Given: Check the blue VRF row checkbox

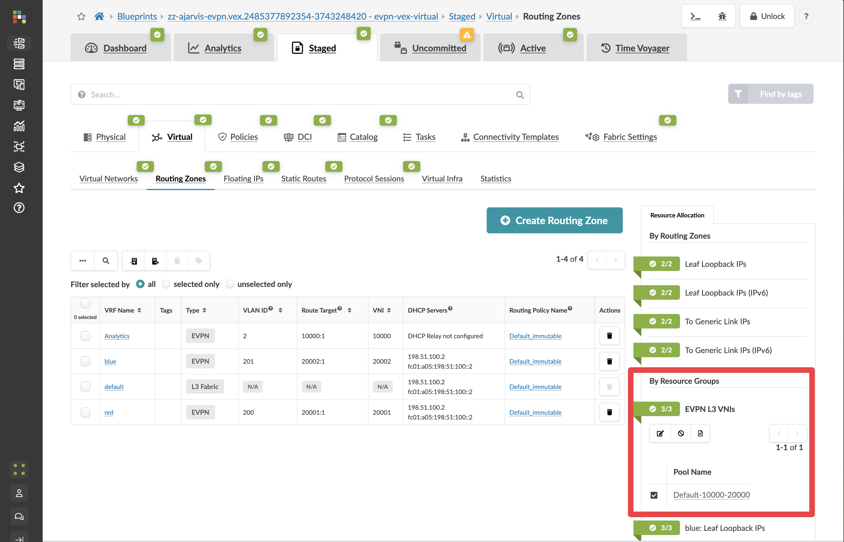Looking at the screenshot, I should tap(85, 361).
